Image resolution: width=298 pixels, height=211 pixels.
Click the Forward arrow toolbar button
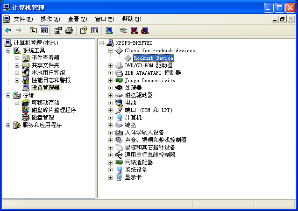point(18,30)
